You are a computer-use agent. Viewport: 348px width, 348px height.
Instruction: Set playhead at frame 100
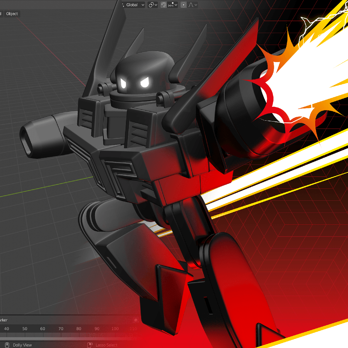pyautogui.click(x=115, y=329)
